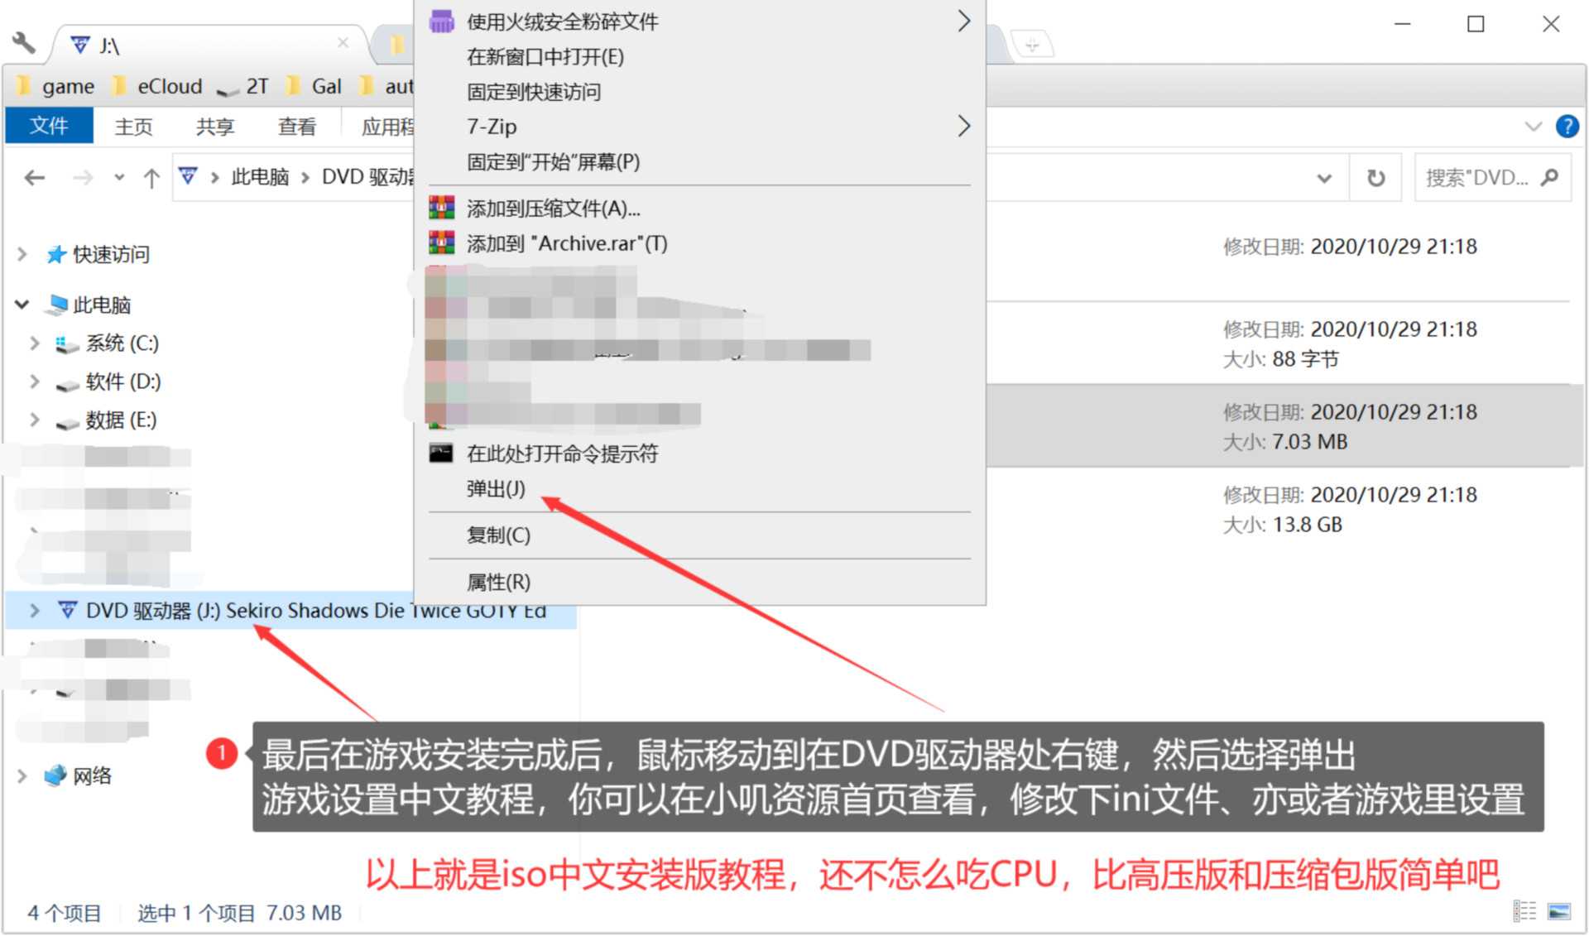Open the 2T drive bookmark
This screenshot has height=936, width=1589.
tap(242, 86)
